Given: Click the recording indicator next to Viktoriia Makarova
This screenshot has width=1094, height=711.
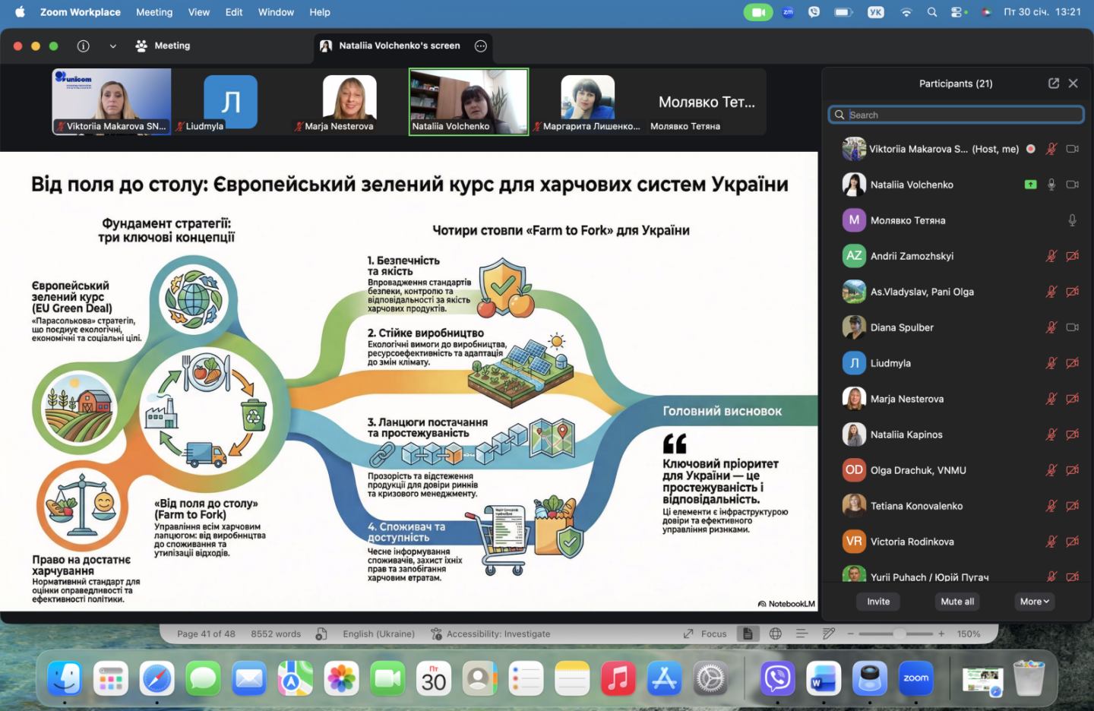Looking at the screenshot, I should [1031, 149].
